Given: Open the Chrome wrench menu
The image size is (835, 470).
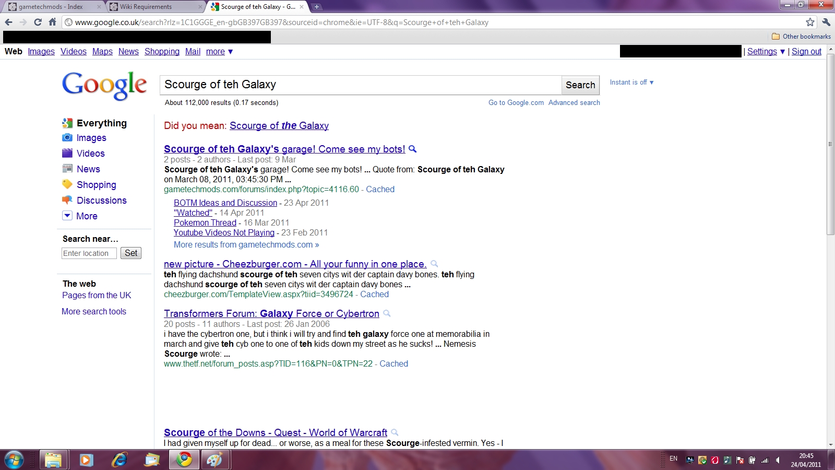Looking at the screenshot, I should (x=826, y=22).
